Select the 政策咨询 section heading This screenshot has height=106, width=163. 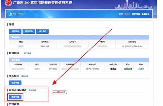pyautogui.click(x=14, y=104)
